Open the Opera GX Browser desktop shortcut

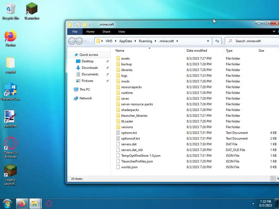click(x=11, y=147)
